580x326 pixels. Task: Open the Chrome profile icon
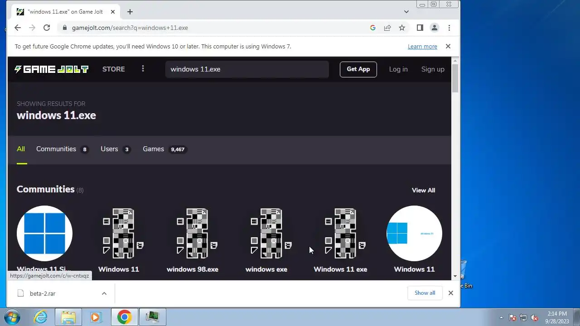[434, 28]
